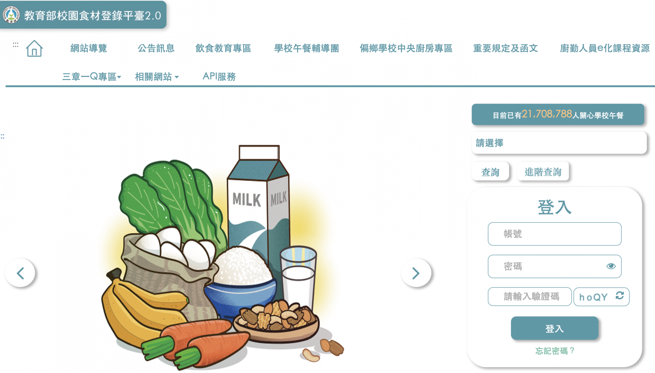Click the home icon in navigation
655x373 pixels.
click(34, 49)
